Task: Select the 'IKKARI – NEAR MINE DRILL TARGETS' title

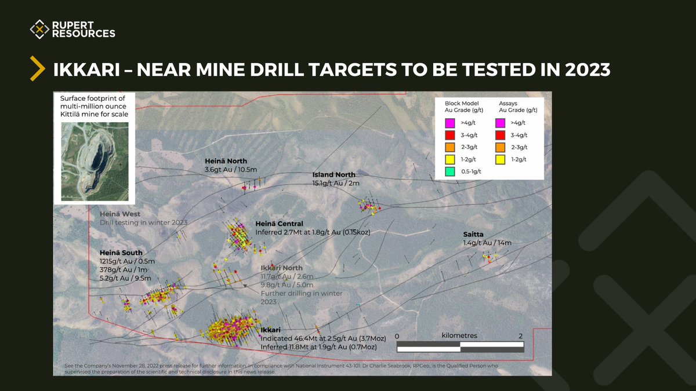Action: point(332,70)
